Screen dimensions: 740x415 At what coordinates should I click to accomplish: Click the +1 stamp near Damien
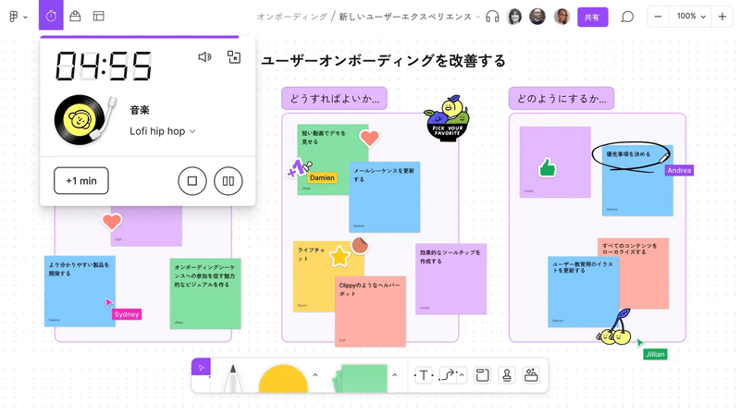298,168
